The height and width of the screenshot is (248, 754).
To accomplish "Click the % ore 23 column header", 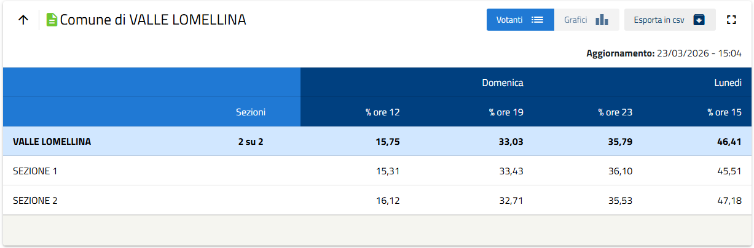I will point(615,112).
